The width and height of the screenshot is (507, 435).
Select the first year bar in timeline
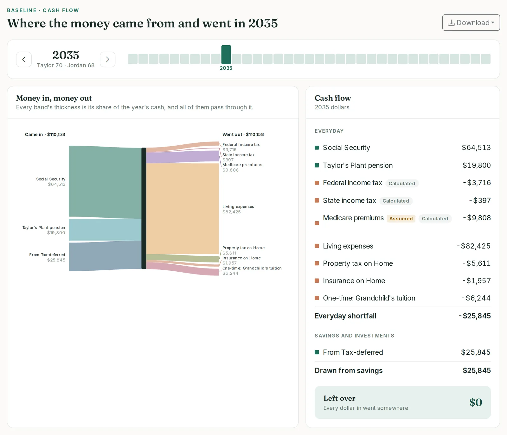[x=133, y=59]
